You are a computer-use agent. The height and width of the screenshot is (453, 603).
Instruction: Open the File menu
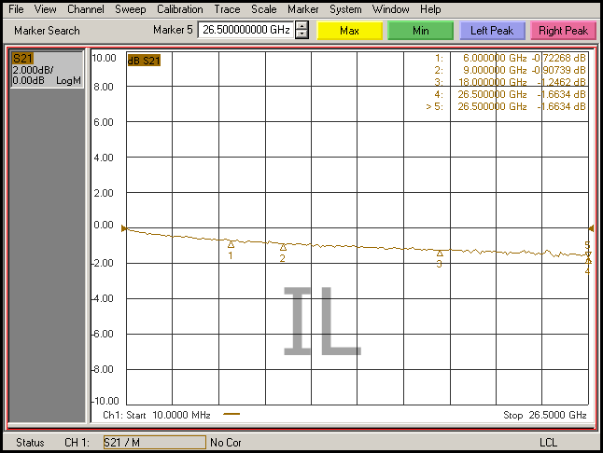(x=16, y=9)
